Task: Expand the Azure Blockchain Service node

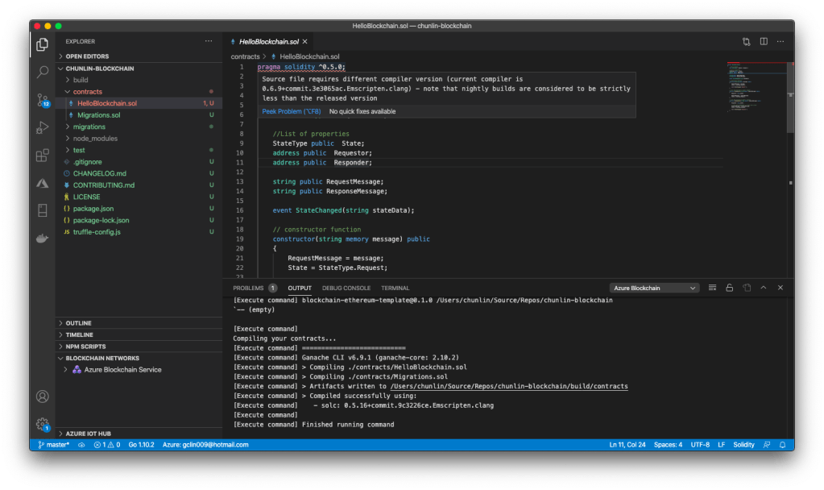Action: (122, 370)
